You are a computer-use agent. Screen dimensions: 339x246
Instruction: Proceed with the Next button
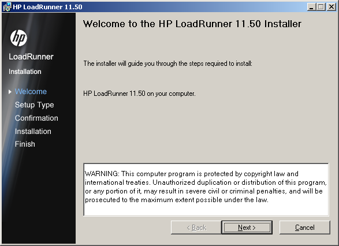pyautogui.click(x=247, y=228)
